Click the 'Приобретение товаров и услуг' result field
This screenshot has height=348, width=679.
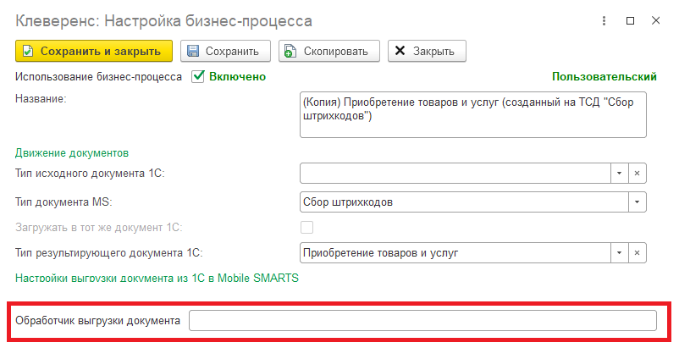click(455, 253)
